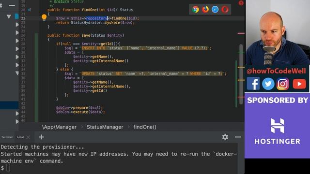Hide the project panel using its dash icon

(12, 5)
